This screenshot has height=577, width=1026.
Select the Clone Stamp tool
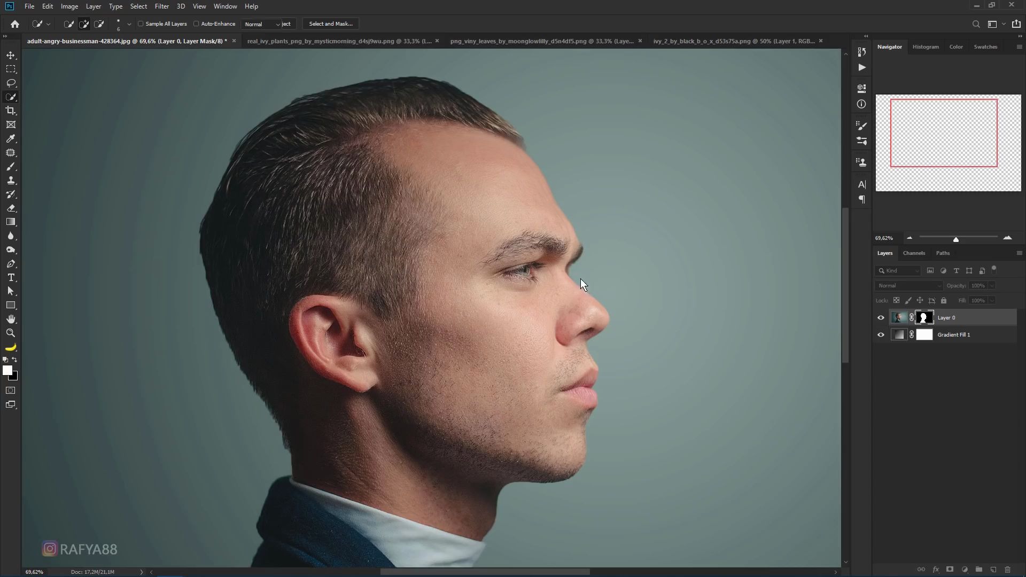click(x=11, y=181)
